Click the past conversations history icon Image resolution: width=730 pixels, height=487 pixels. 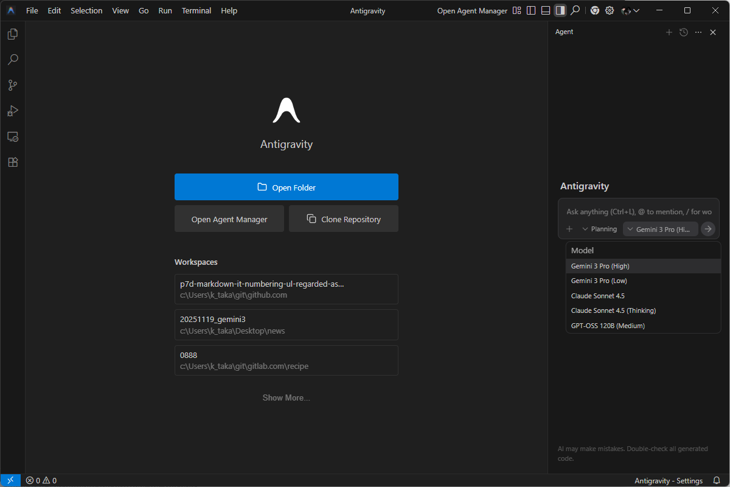684,32
